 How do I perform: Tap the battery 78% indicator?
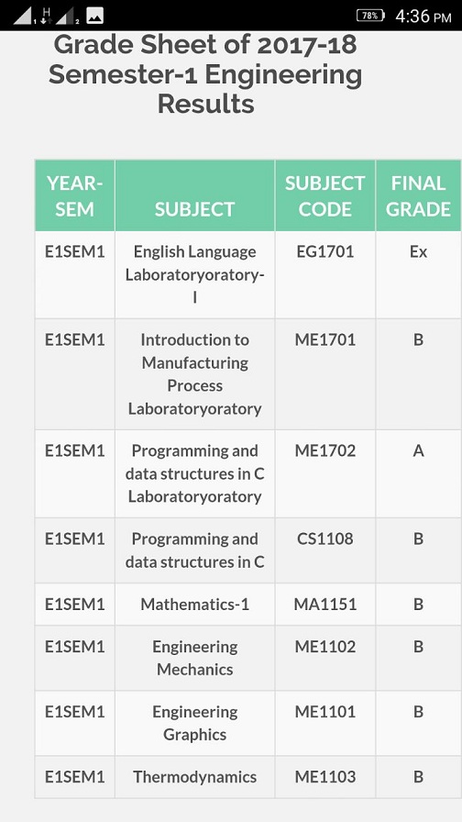(x=370, y=16)
